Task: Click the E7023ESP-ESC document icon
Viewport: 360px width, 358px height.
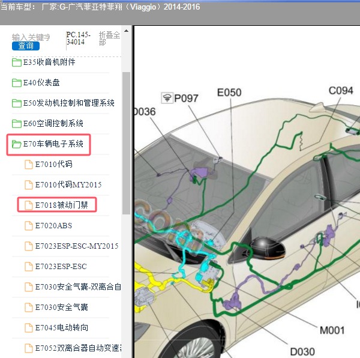Action: [28, 267]
